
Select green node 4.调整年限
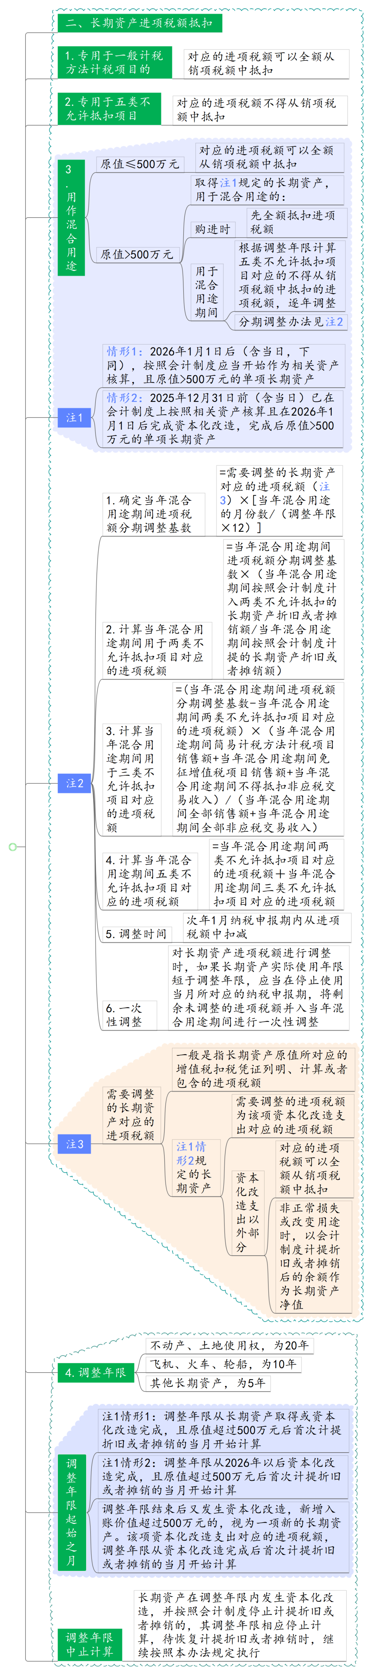click(x=96, y=1372)
